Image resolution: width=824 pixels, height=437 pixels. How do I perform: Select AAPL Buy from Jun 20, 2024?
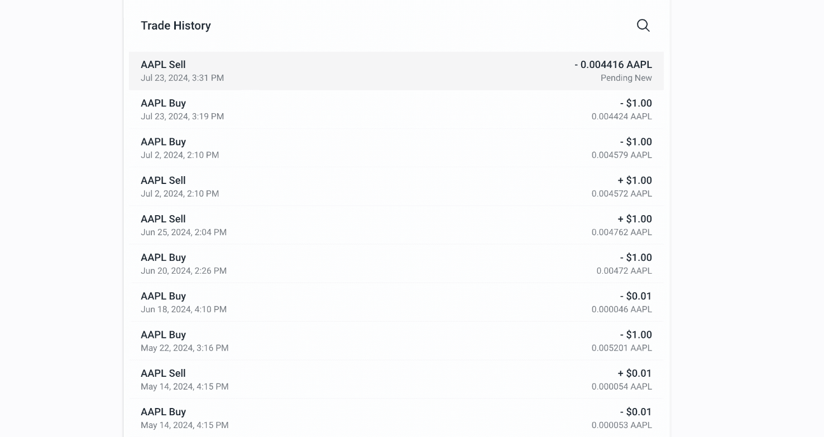(396, 264)
